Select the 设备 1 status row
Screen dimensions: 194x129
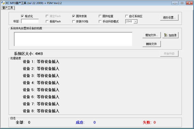coord(41,62)
